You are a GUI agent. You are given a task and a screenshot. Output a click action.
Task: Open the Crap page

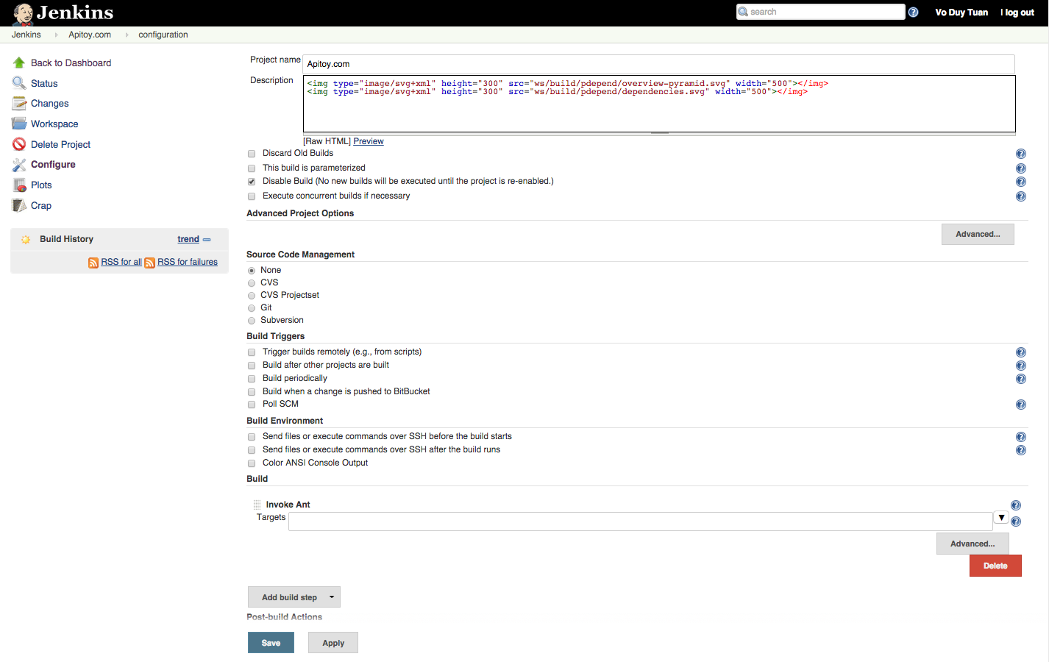[x=41, y=206]
